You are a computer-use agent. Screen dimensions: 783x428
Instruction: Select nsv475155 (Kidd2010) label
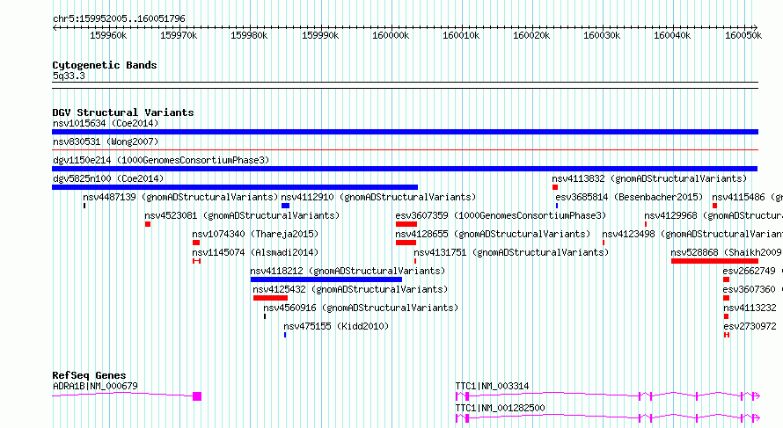coord(336,326)
